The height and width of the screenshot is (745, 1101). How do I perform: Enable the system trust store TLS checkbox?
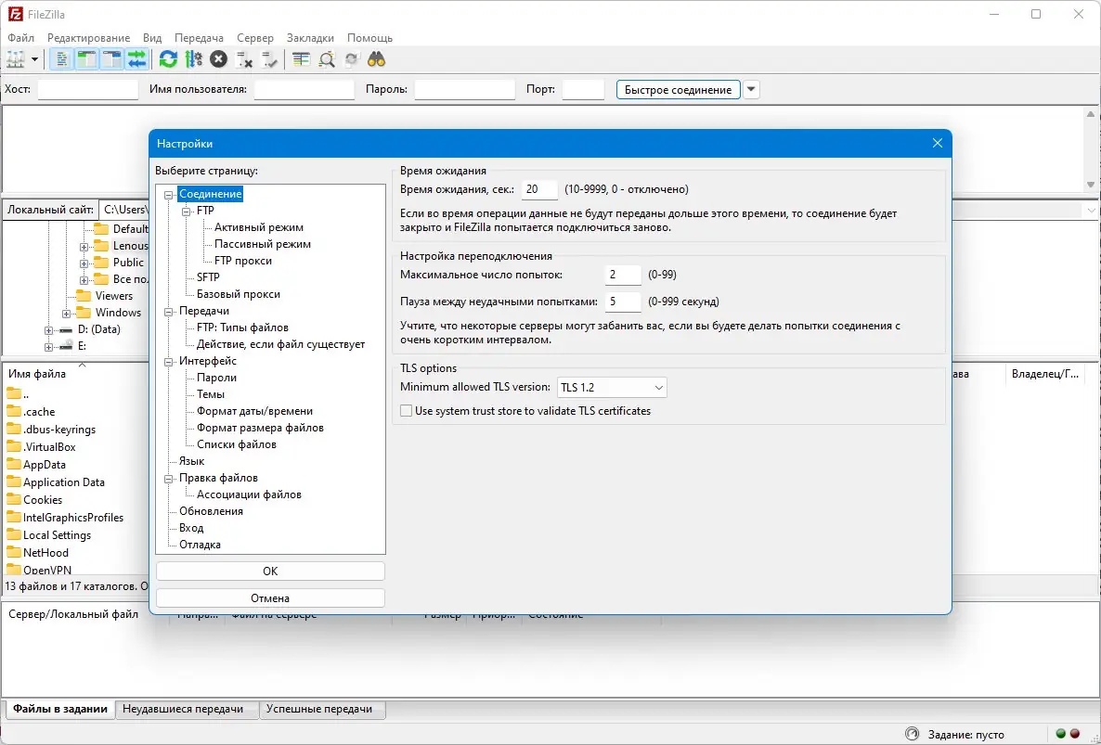pos(406,411)
